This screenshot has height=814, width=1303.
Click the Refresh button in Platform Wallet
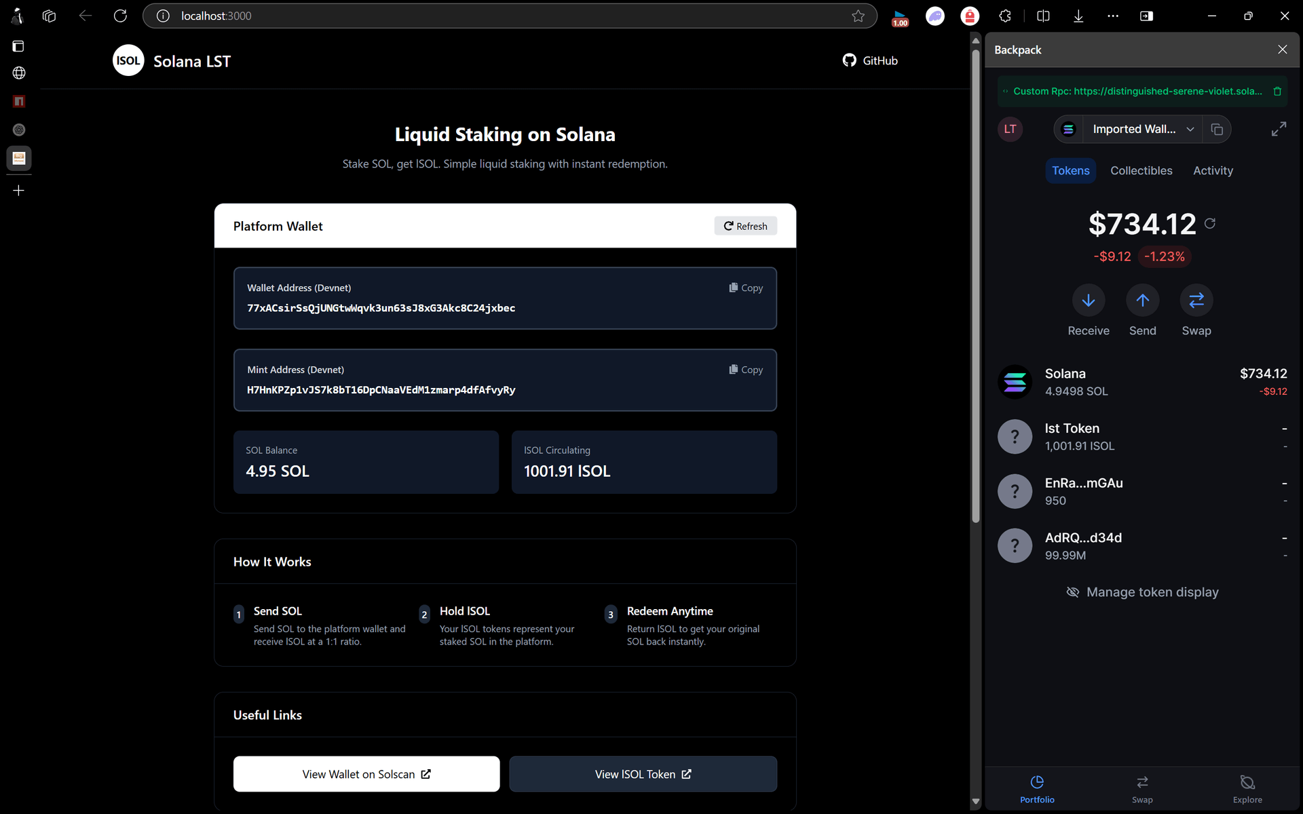pos(745,226)
